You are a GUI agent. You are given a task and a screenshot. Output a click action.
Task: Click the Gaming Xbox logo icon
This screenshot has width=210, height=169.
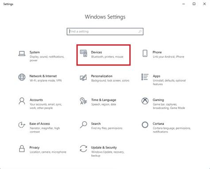145,101
